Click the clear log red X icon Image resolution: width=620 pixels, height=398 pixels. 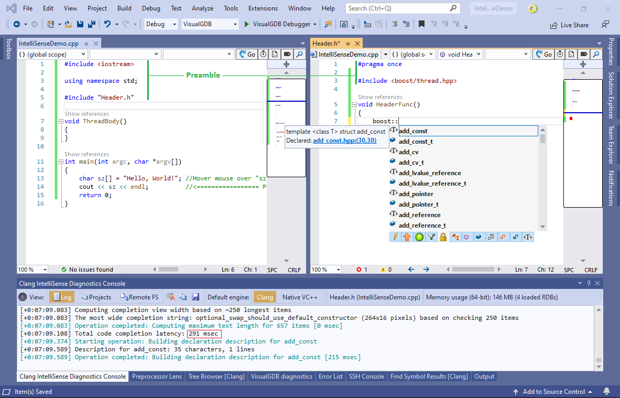170,297
